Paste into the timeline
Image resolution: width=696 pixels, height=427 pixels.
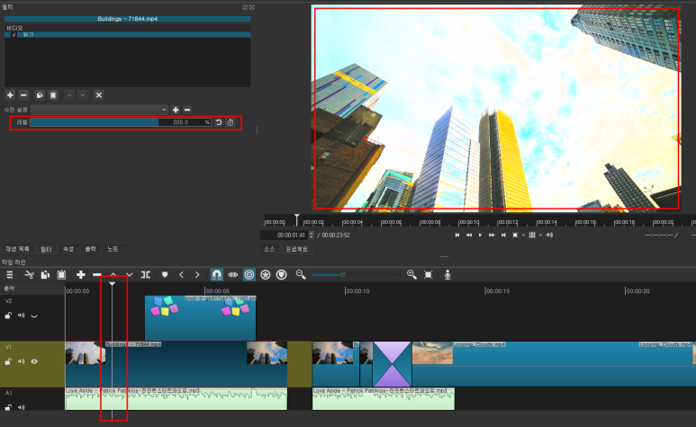[x=61, y=275]
